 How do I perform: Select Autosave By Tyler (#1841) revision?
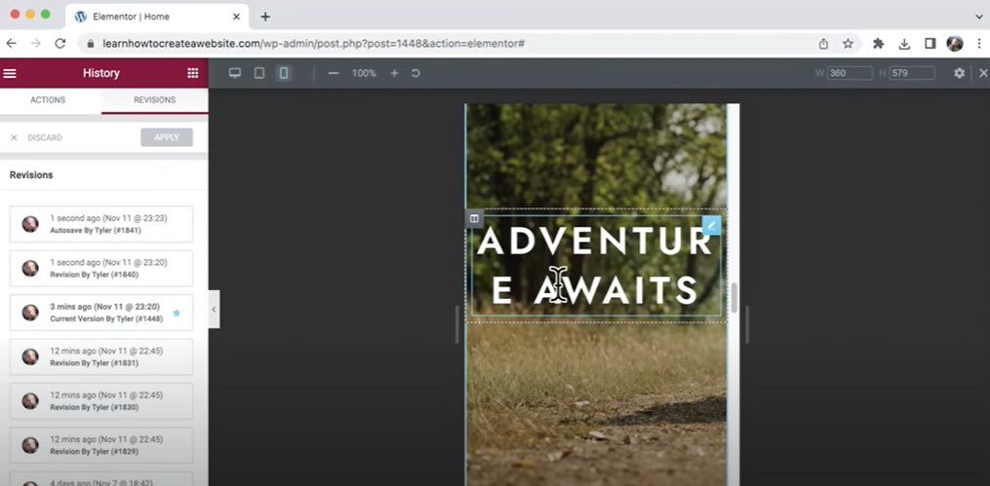click(x=101, y=224)
